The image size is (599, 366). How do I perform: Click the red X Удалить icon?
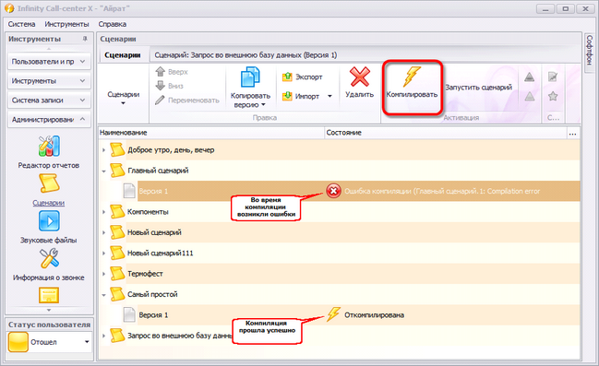pos(359,77)
